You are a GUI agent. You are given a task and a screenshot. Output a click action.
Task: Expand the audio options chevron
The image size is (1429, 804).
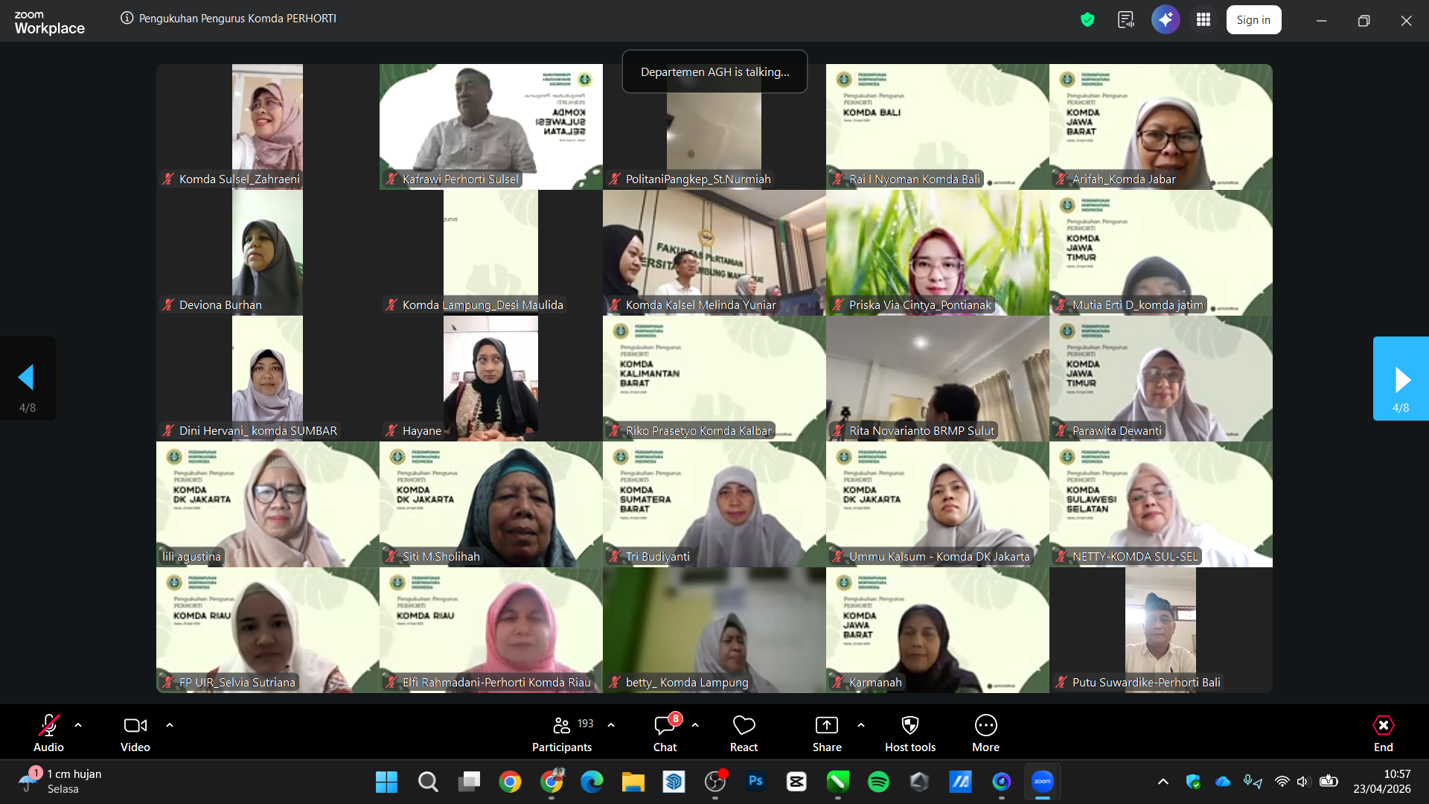point(78,724)
